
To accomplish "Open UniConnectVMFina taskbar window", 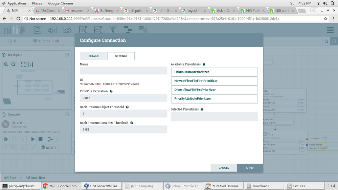I will point(103,186).
